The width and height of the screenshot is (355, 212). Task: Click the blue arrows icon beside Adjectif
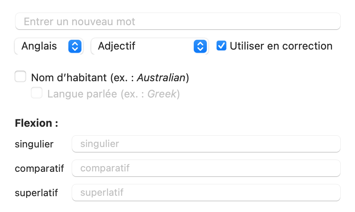point(199,46)
